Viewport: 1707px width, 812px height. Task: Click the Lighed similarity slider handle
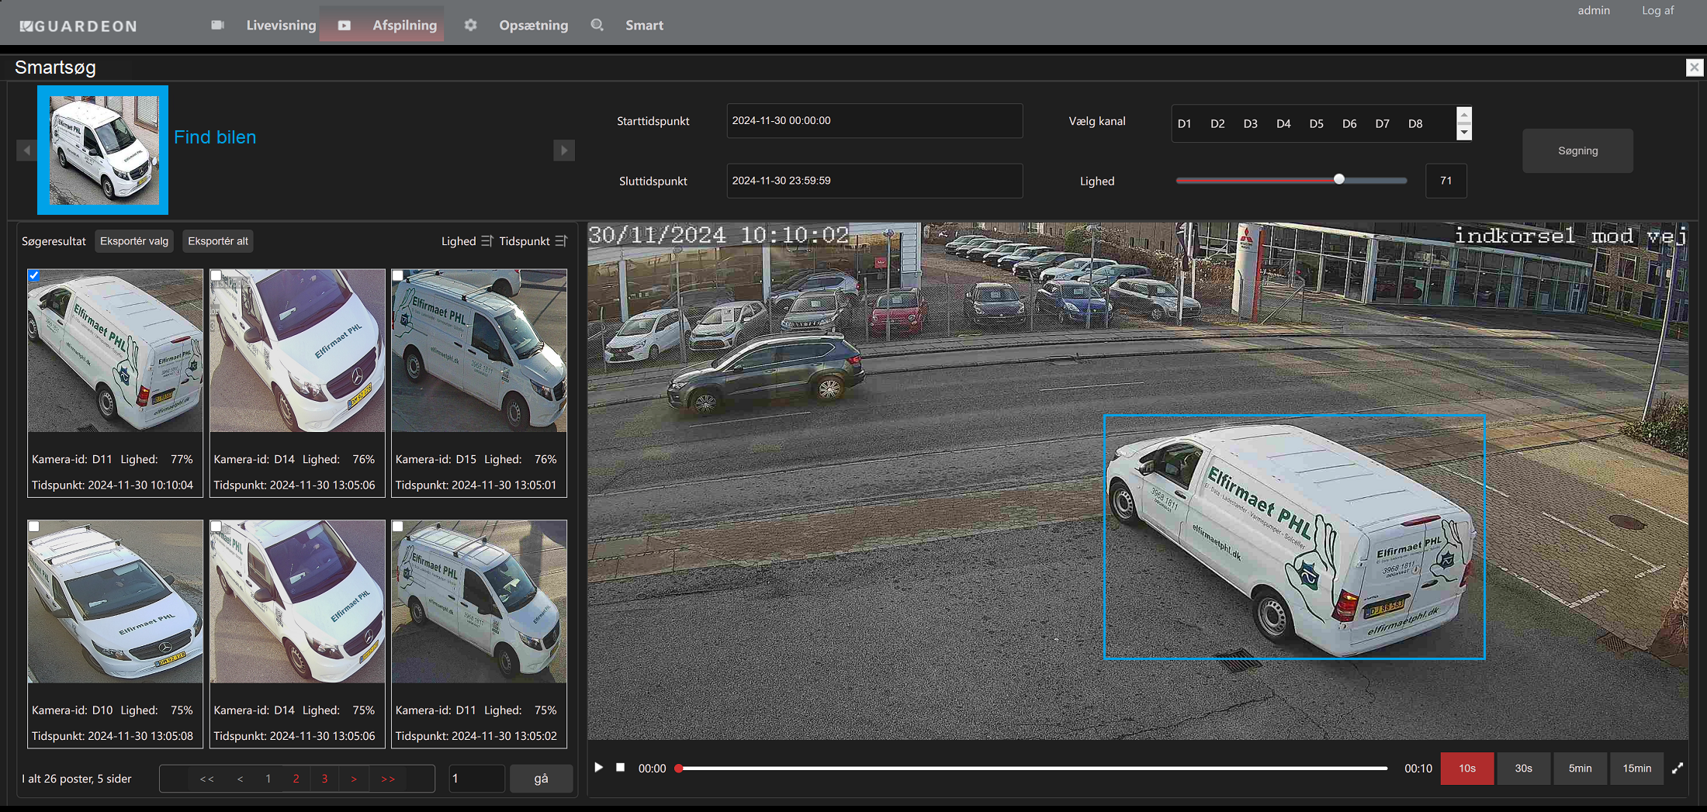point(1339,179)
